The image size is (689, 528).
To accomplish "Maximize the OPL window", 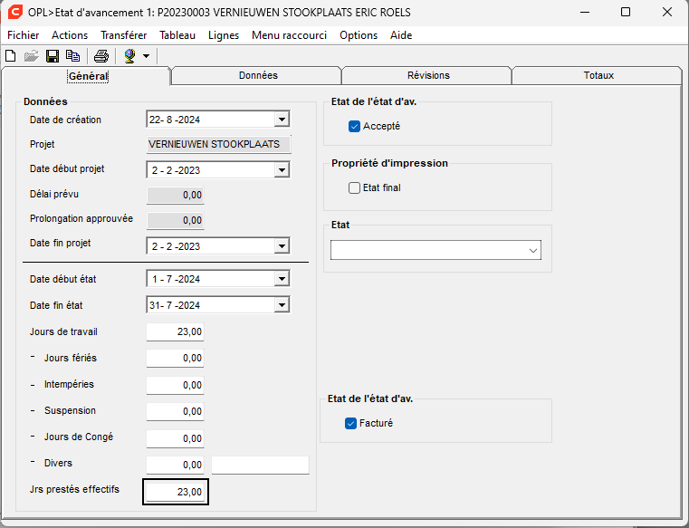I will (626, 13).
